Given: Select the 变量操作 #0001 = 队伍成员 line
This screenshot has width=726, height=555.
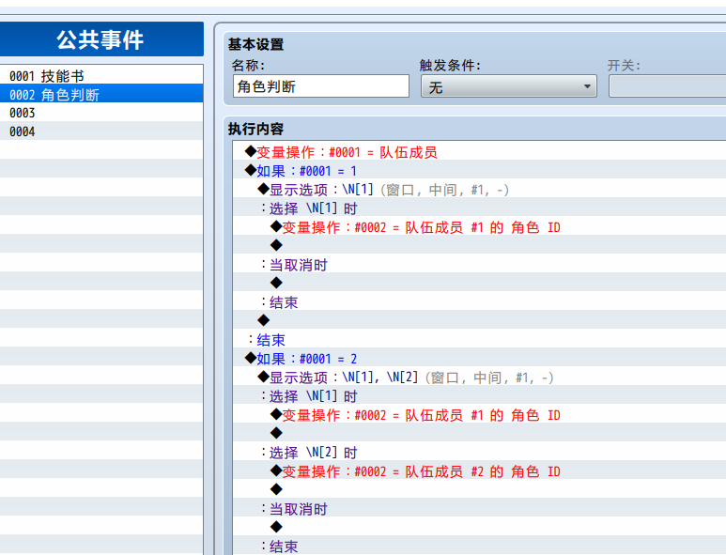Looking at the screenshot, I should (x=479, y=152).
